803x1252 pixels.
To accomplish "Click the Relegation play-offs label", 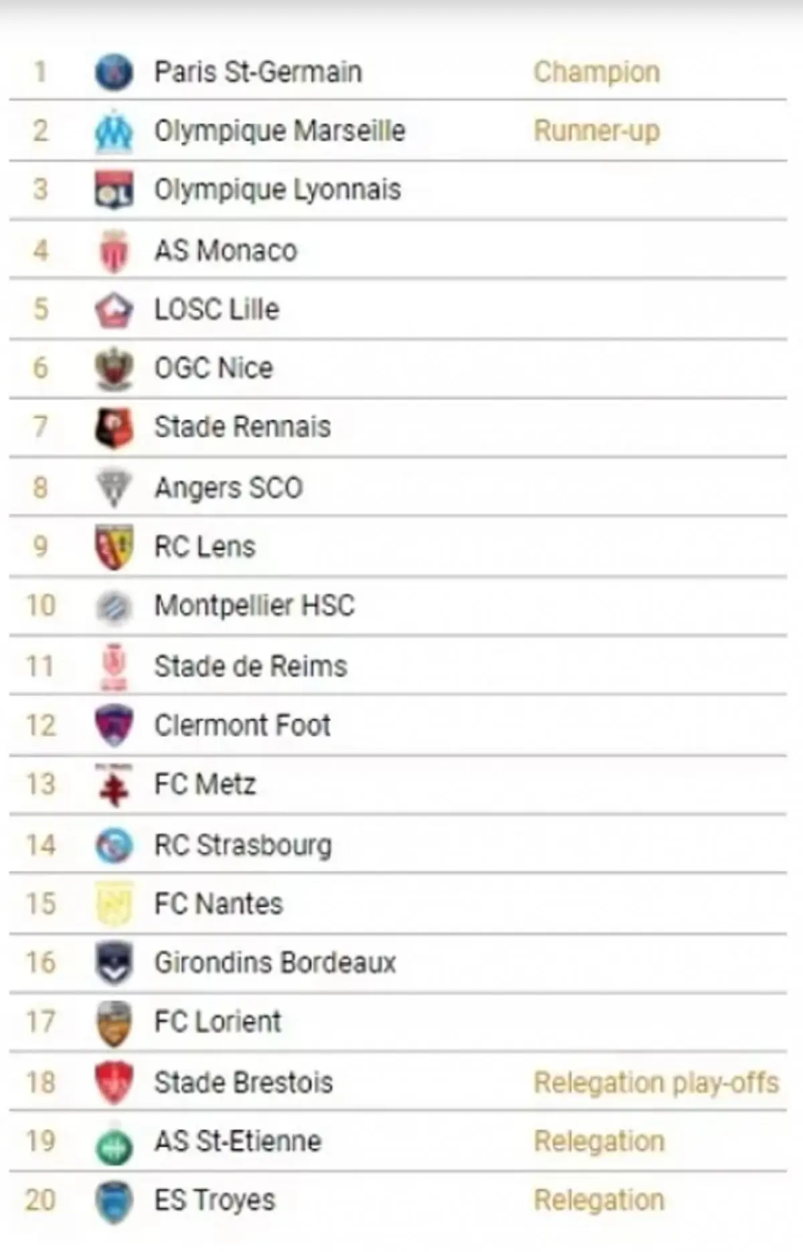I will [x=656, y=1082].
